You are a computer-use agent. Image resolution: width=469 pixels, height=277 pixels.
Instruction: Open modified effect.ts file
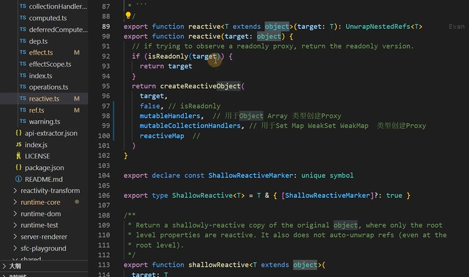pos(41,53)
